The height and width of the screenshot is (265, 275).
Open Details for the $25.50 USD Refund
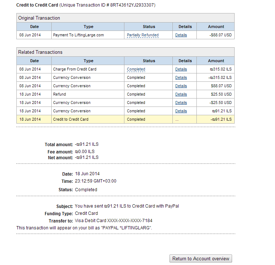point(181,94)
